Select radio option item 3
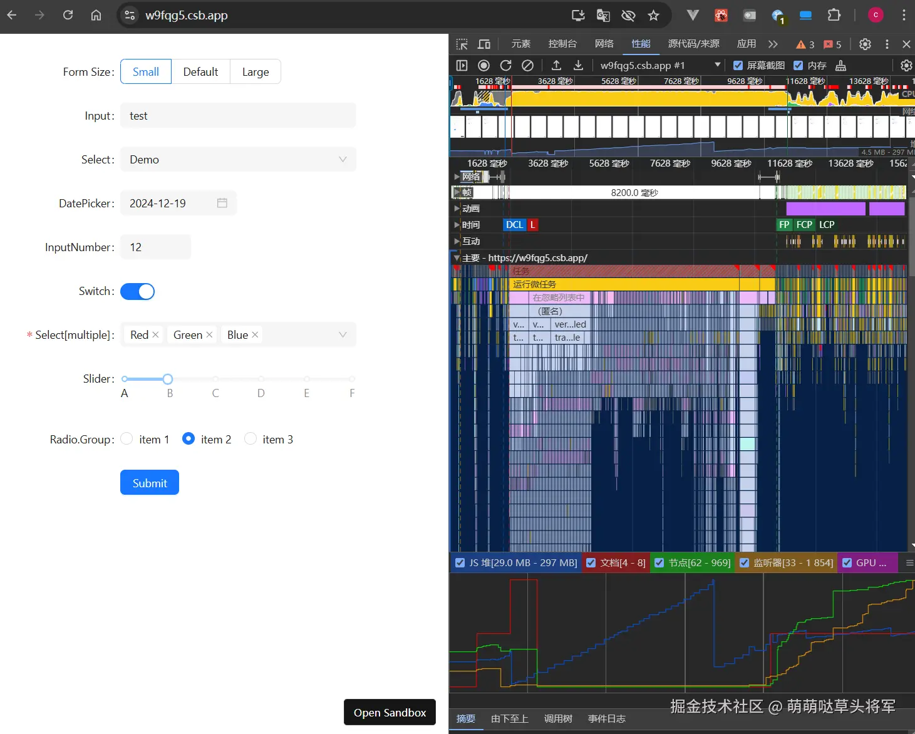The image size is (915, 734). [251, 438]
